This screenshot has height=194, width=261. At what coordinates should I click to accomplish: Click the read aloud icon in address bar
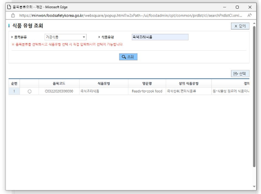[249, 16]
